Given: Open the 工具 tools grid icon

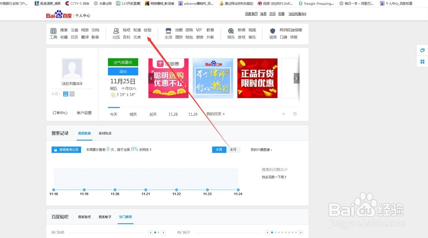Looking at the screenshot, I should (x=53, y=30).
